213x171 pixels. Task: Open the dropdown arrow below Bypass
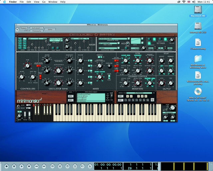[26, 31]
